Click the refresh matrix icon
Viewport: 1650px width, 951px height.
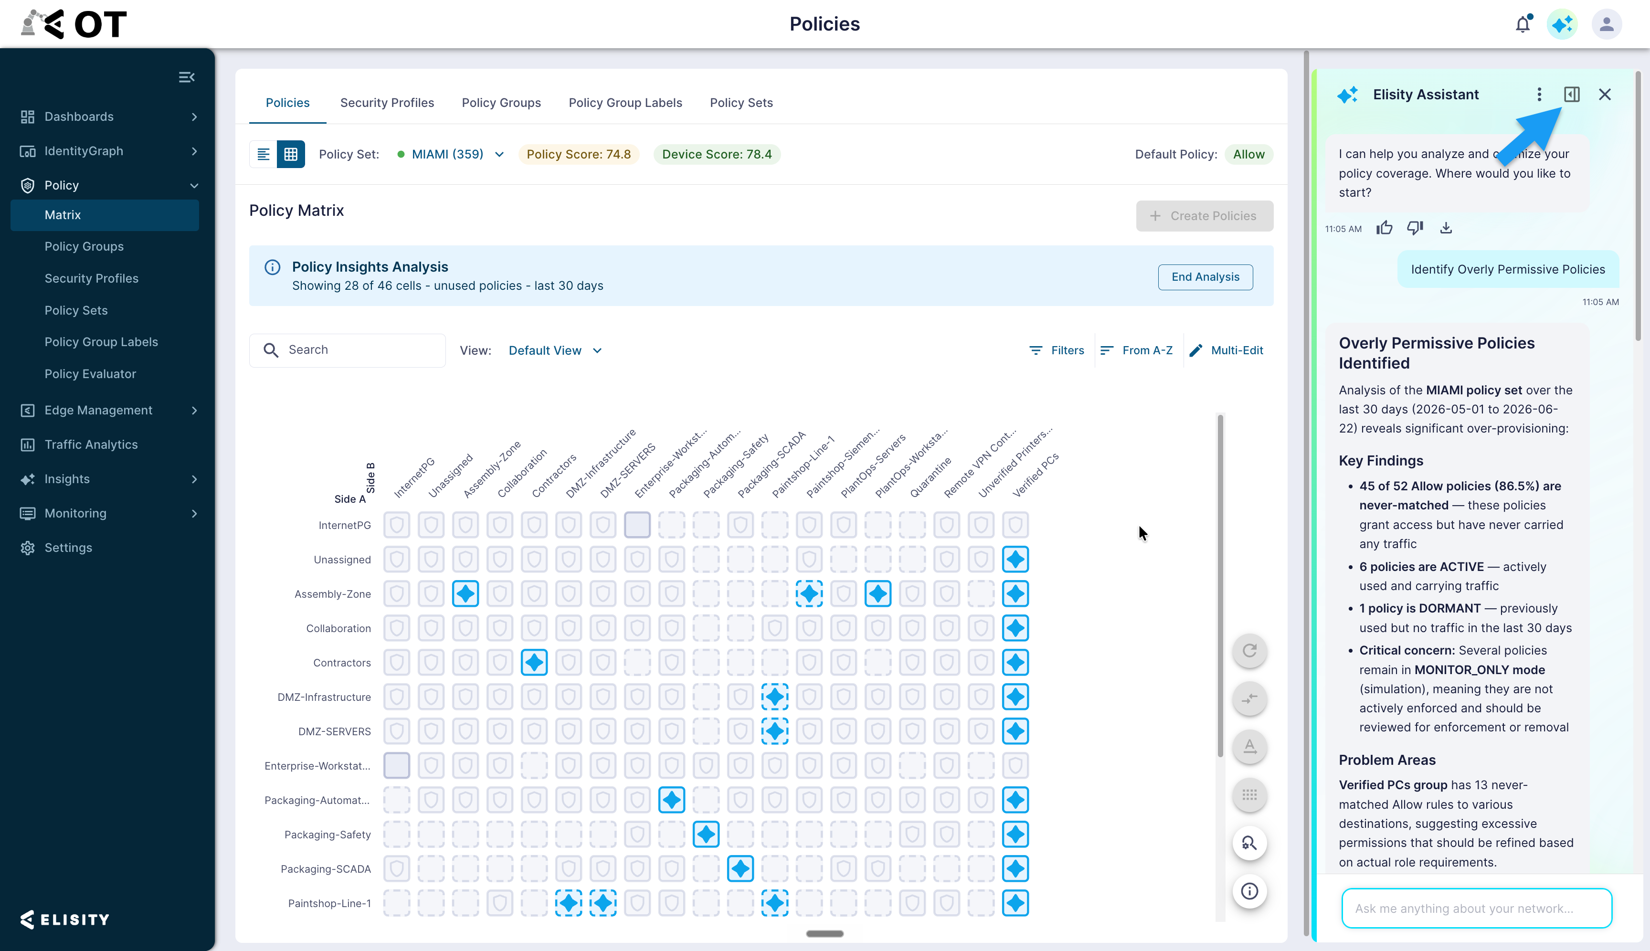point(1249,651)
